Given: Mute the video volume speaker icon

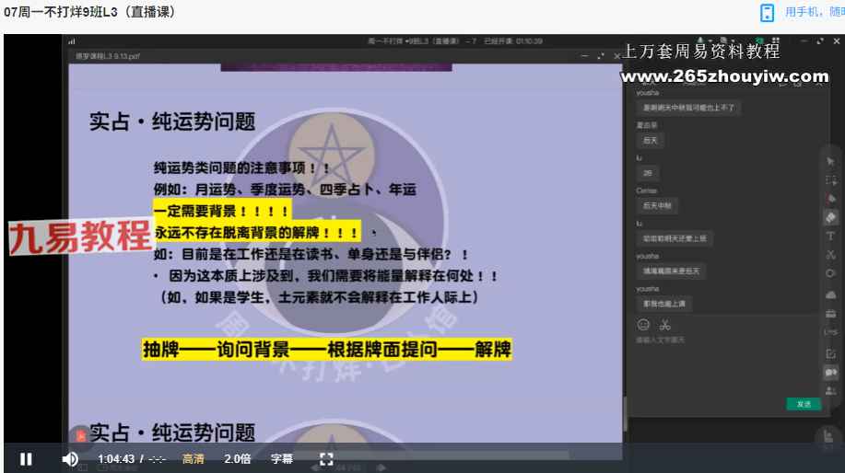Looking at the screenshot, I should 70,458.
